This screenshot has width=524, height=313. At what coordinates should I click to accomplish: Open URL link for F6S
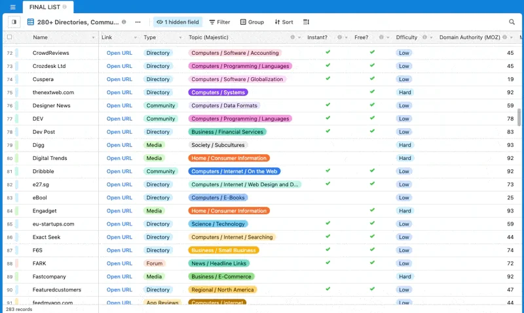coord(119,250)
